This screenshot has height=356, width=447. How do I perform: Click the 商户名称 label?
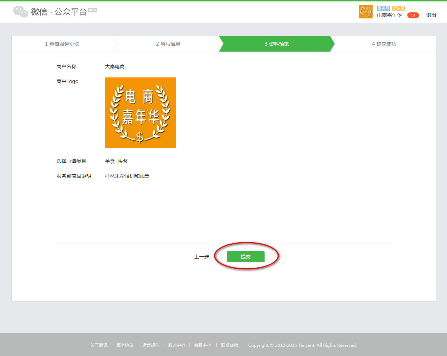(x=66, y=66)
